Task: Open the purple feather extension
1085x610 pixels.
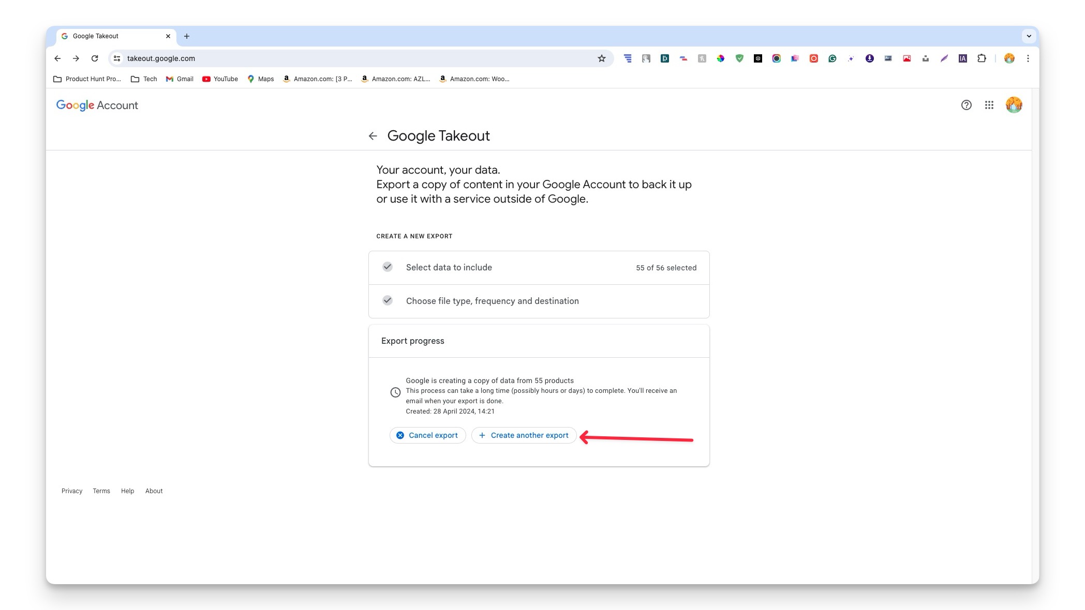Action: tap(944, 58)
